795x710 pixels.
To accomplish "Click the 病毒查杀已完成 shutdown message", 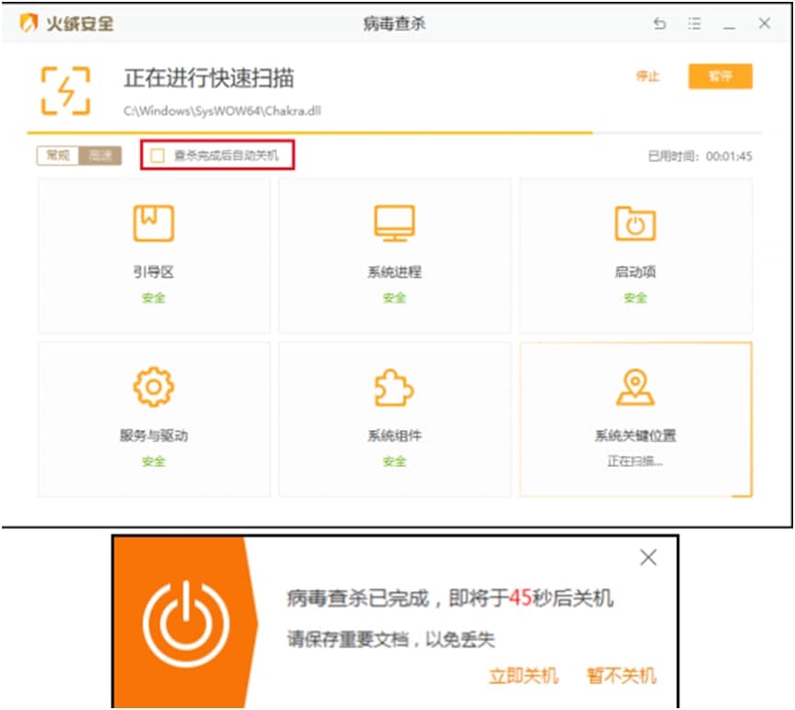I will [x=450, y=598].
